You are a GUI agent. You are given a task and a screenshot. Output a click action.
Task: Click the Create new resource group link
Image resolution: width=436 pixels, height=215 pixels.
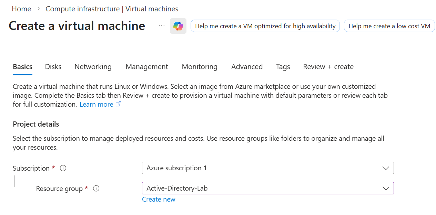pyautogui.click(x=159, y=200)
